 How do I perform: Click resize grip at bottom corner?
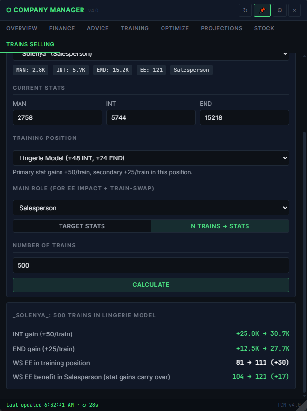click(x=301, y=405)
